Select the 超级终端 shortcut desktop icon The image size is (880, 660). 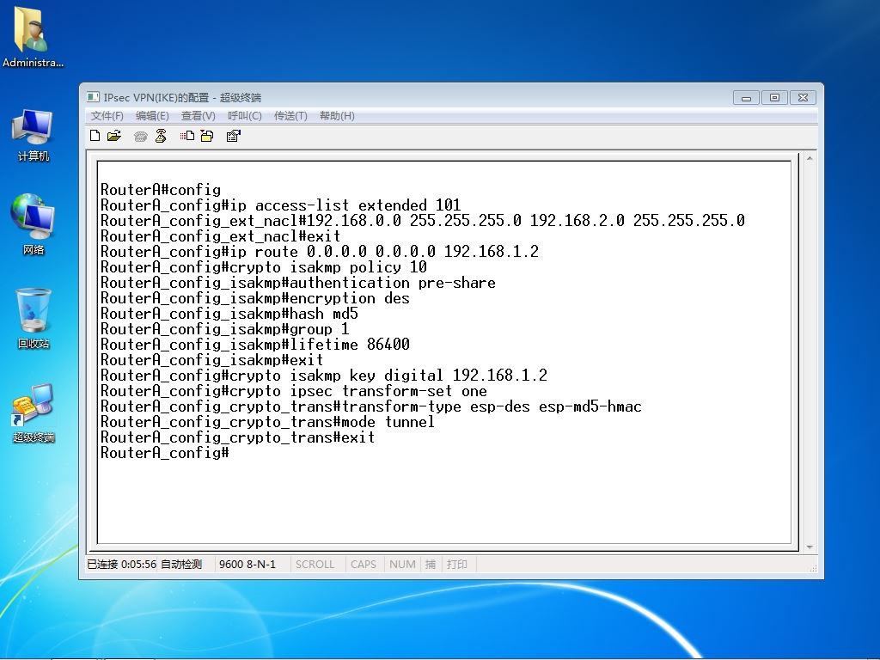coord(34,412)
